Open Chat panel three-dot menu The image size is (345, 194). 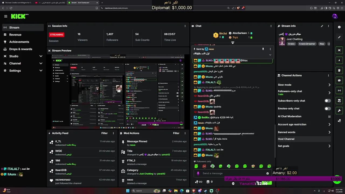tap(271, 26)
